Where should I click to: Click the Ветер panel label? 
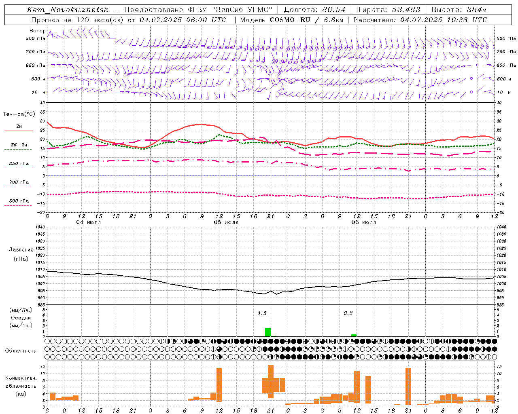tap(37, 31)
